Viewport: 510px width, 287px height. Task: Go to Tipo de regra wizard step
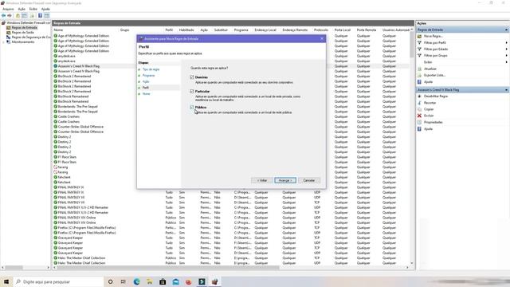click(151, 69)
